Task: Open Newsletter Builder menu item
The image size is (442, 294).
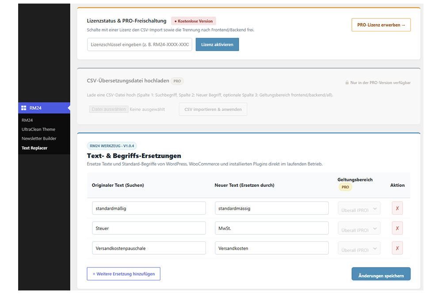Action: pyautogui.click(x=39, y=139)
